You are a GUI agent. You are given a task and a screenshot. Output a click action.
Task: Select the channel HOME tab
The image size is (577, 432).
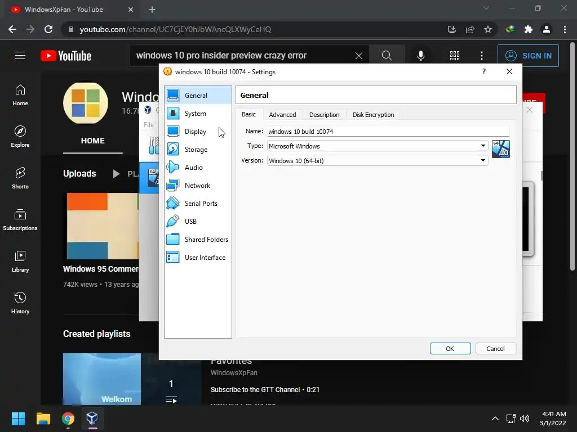pos(93,141)
